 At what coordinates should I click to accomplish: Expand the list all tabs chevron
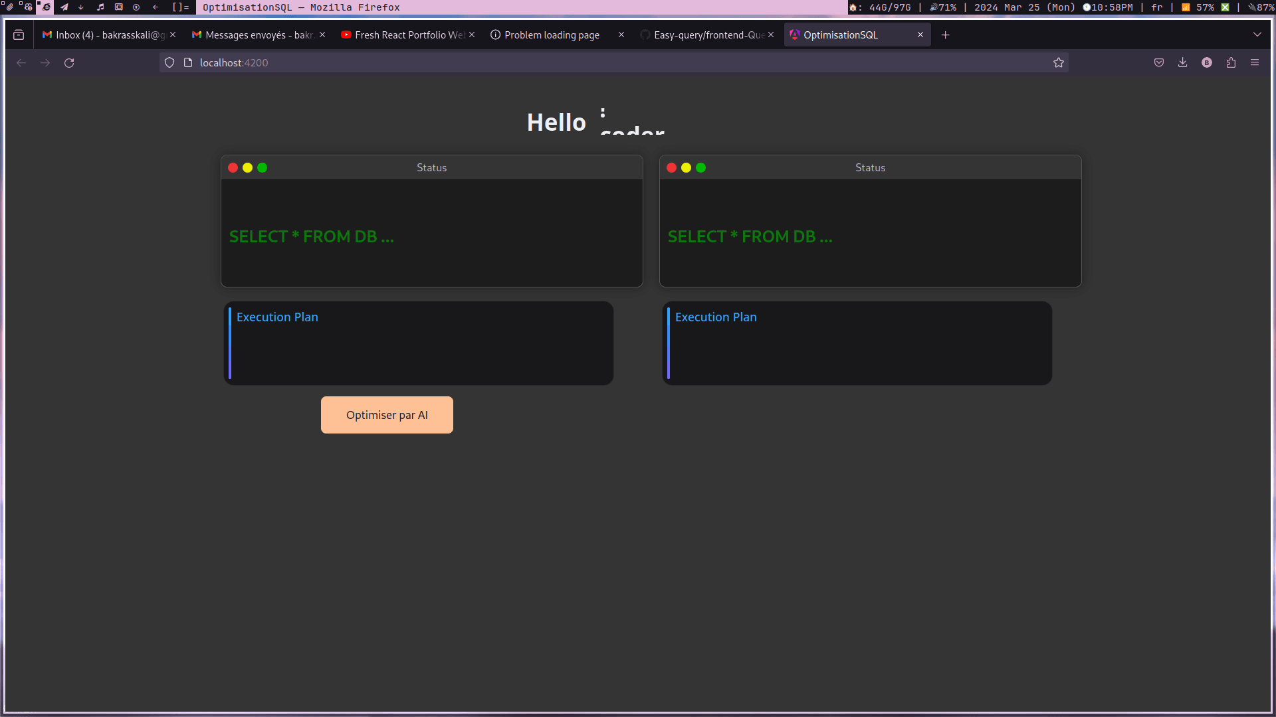coord(1257,35)
